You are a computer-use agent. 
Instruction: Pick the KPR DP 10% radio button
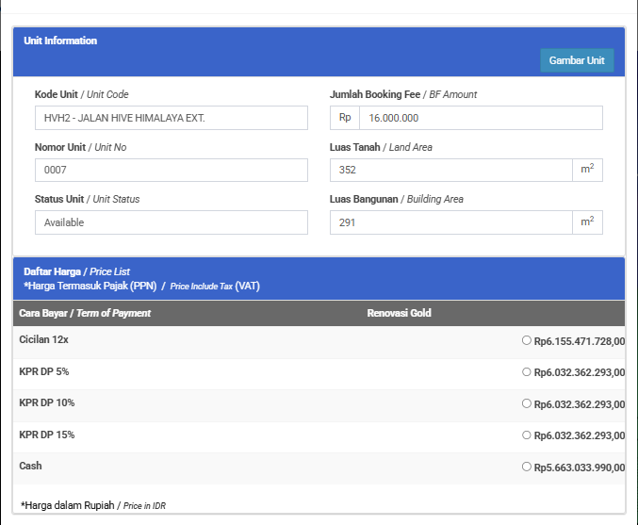pyautogui.click(x=527, y=403)
